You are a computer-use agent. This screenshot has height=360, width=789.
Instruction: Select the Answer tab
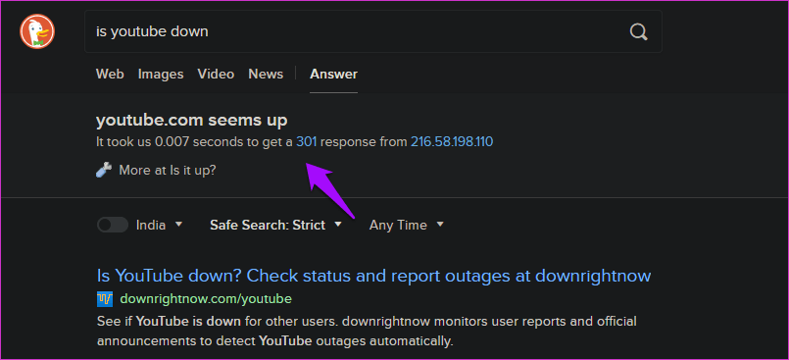pos(333,74)
